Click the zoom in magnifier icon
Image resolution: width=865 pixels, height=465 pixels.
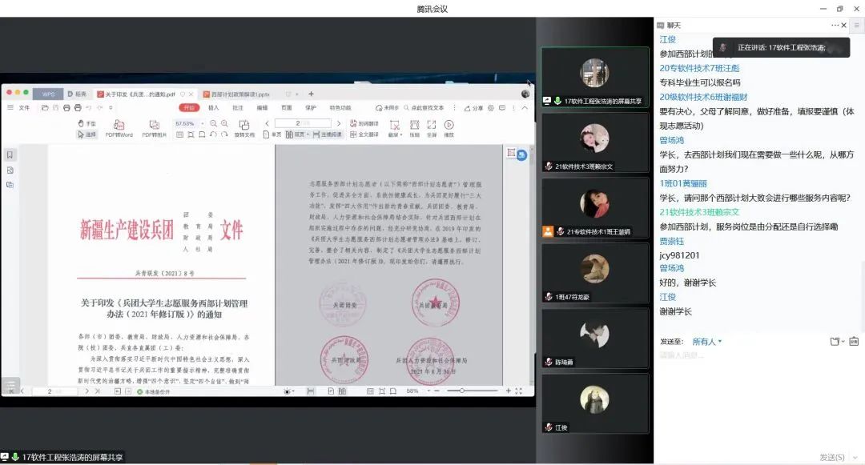click(224, 123)
